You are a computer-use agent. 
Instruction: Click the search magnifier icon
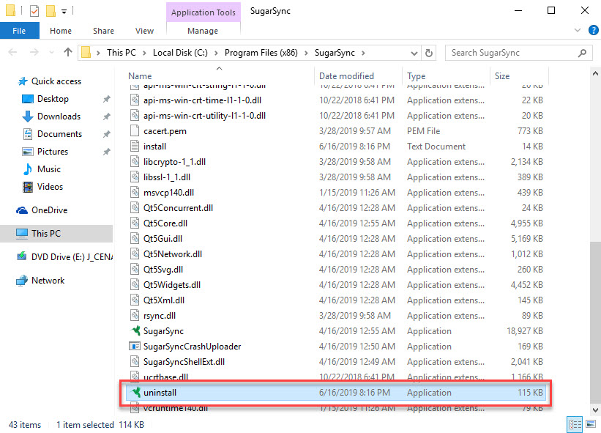point(582,53)
